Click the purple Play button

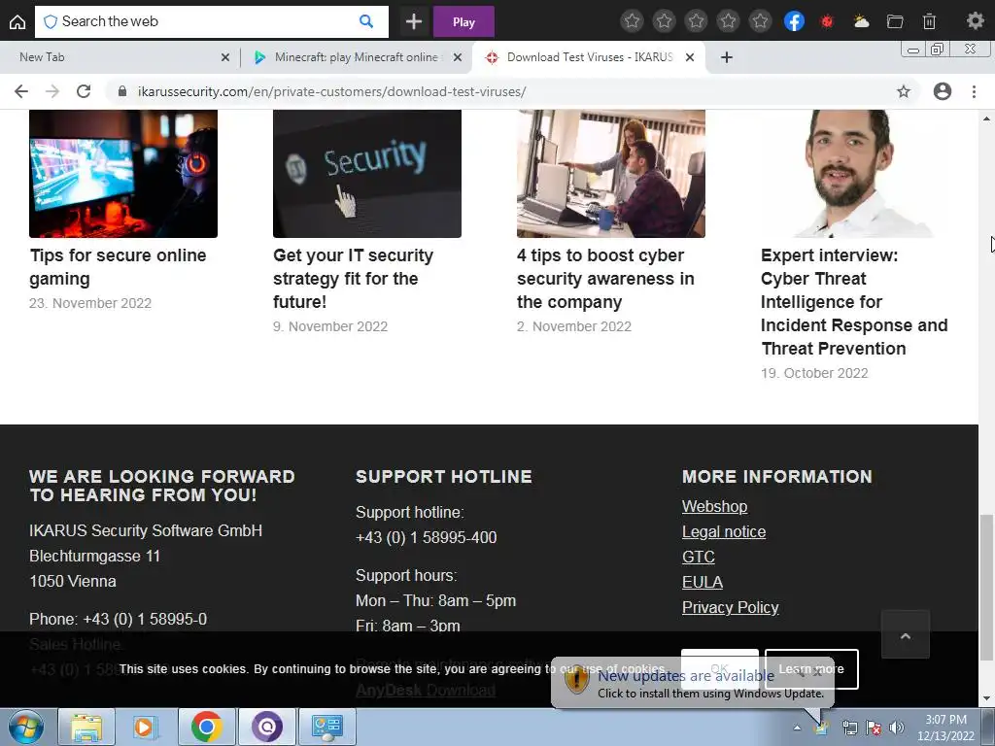463,21
